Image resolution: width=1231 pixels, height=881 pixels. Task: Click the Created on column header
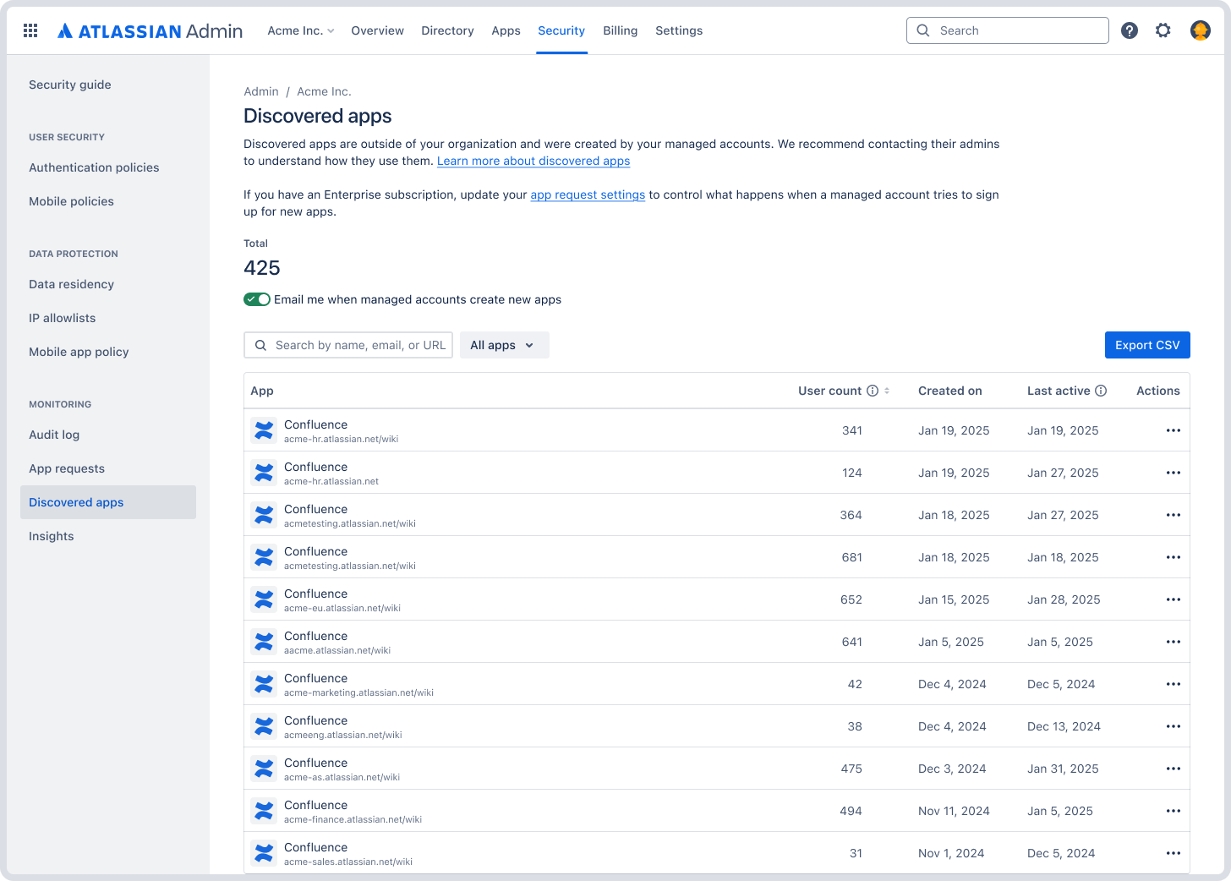pyautogui.click(x=950, y=391)
